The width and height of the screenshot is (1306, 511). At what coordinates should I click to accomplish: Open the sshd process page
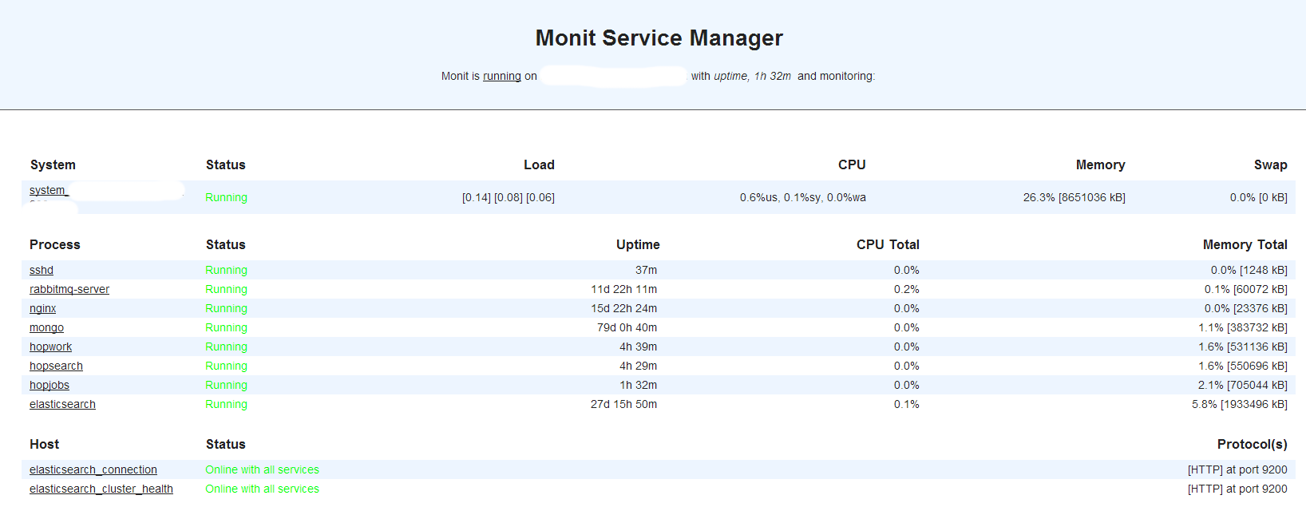[42, 271]
